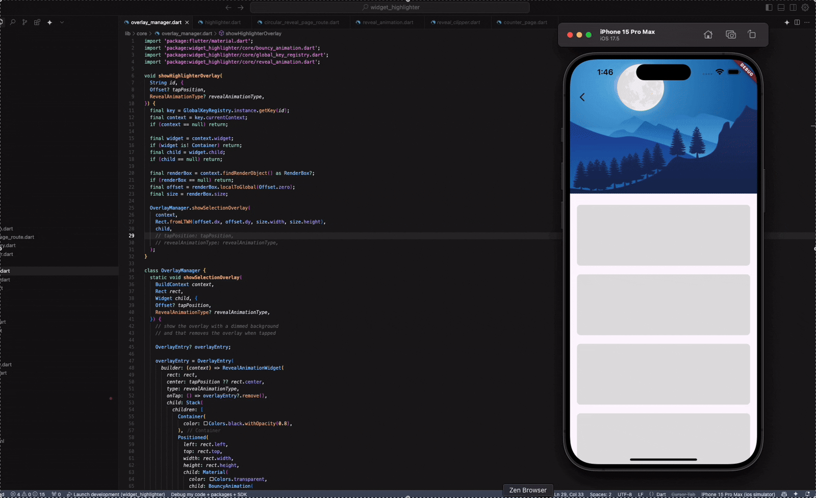Open the circular_reveal_page_route.dart tab
The height and width of the screenshot is (498, 816).
[x=301, y=22]
